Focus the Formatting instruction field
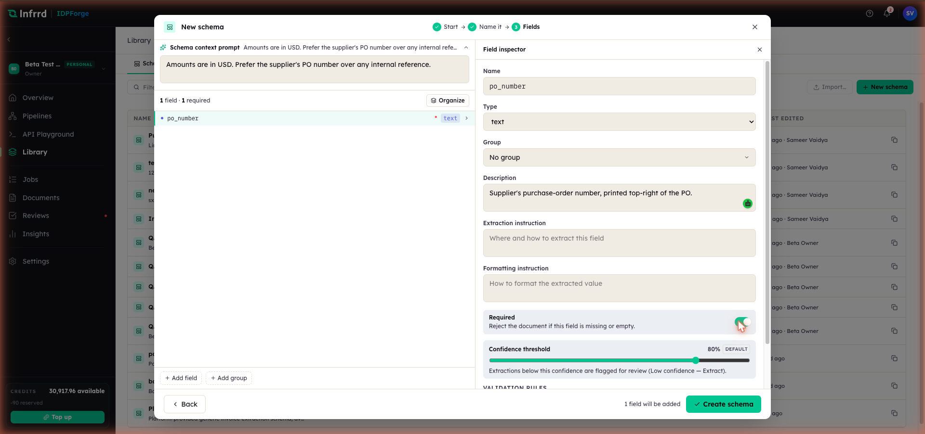 pyautogui.click(x=619, y=288)
